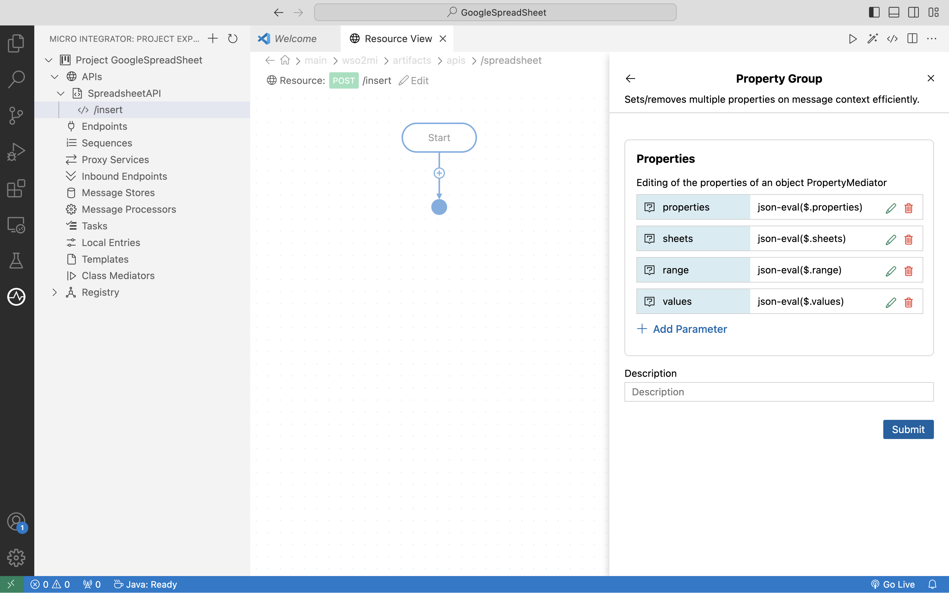Click Edit next to /insert resource
The width and height of the screenshot is (949, 593).
pyautogui.click(x=413, y=80)
